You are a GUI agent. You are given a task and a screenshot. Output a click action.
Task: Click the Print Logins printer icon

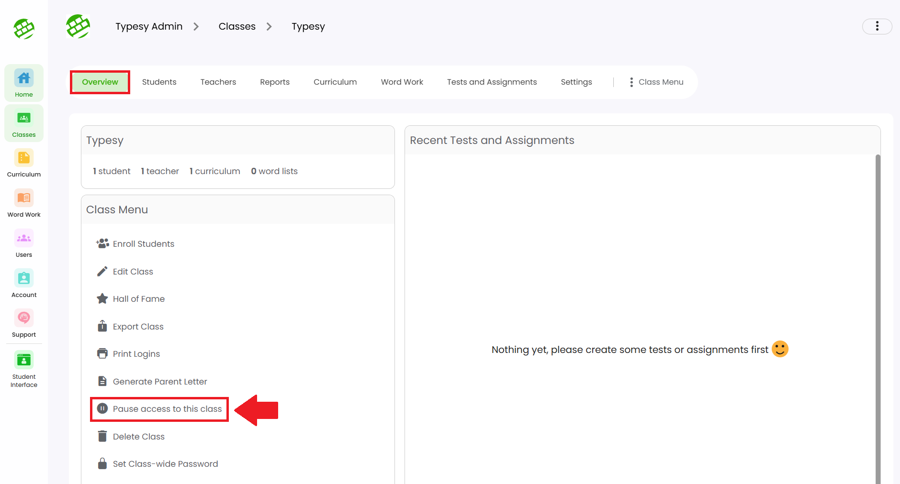pyautogui.click(x=102, y=353)
